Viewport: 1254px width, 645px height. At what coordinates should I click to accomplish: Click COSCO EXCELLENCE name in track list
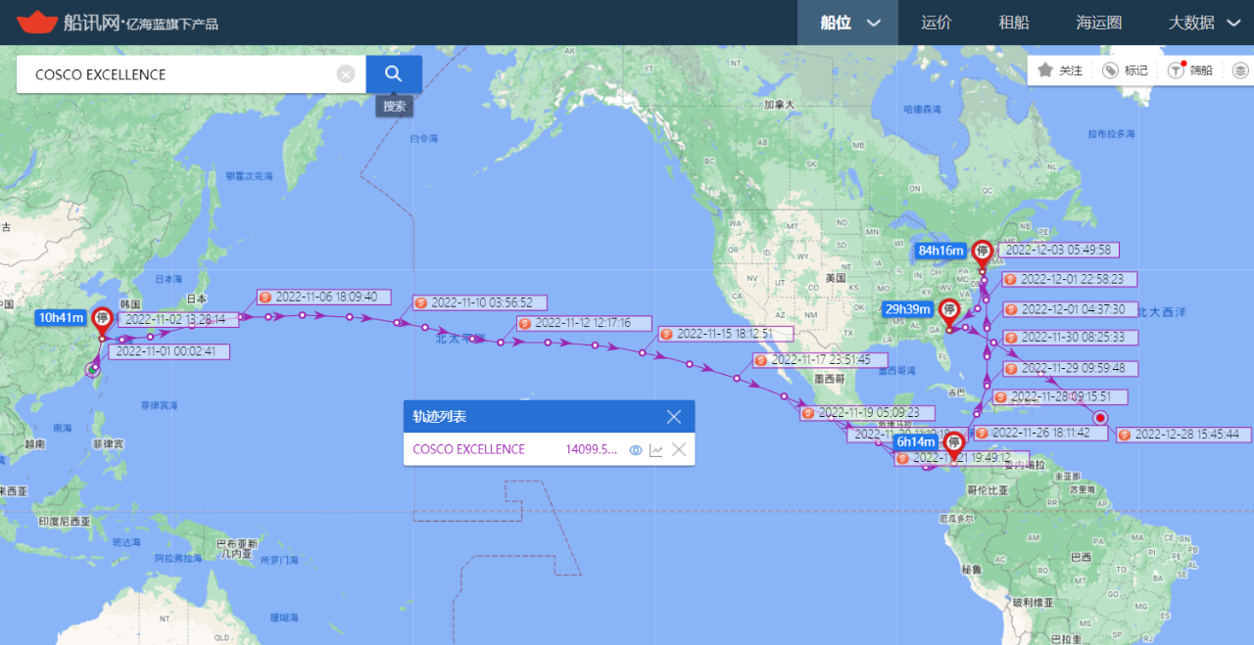point(469,449)
